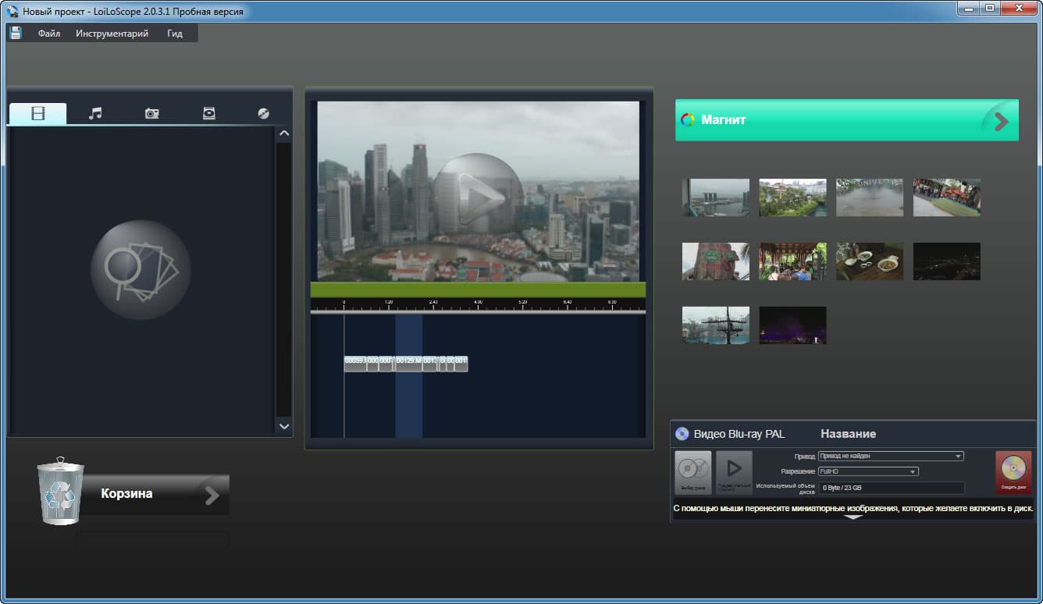Close the LoiLoScope window
This screenshot has height=604, width=1043.
[x=1017, y=8]
